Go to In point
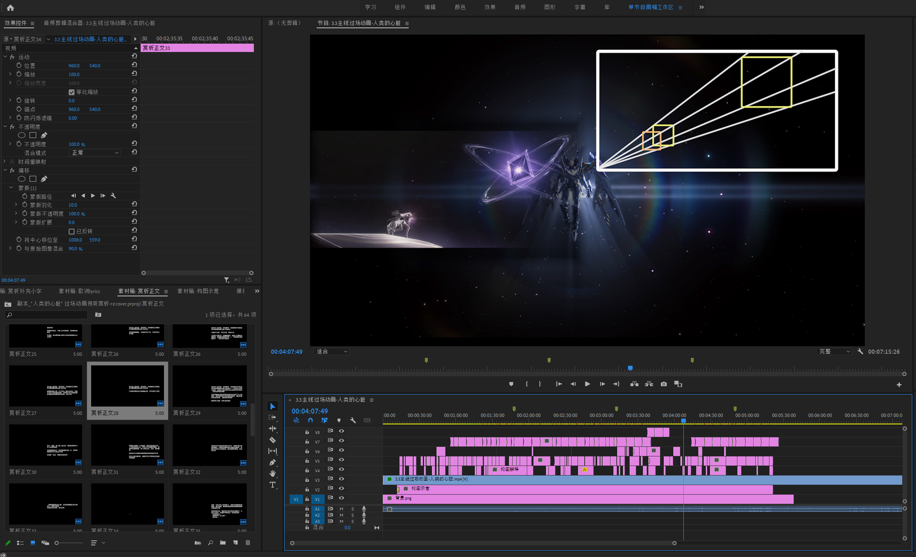916x557 pixels. [559, 384]
